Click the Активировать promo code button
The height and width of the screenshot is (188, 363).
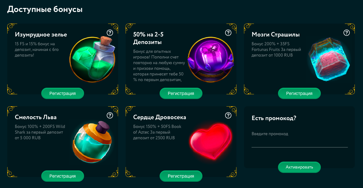(299, 167)
